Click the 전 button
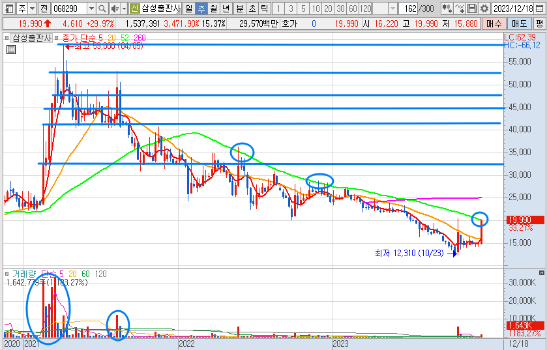547x350 pixels. [44, 8]
